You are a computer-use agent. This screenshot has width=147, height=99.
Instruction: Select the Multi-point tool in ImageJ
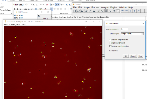click(98, 11)
